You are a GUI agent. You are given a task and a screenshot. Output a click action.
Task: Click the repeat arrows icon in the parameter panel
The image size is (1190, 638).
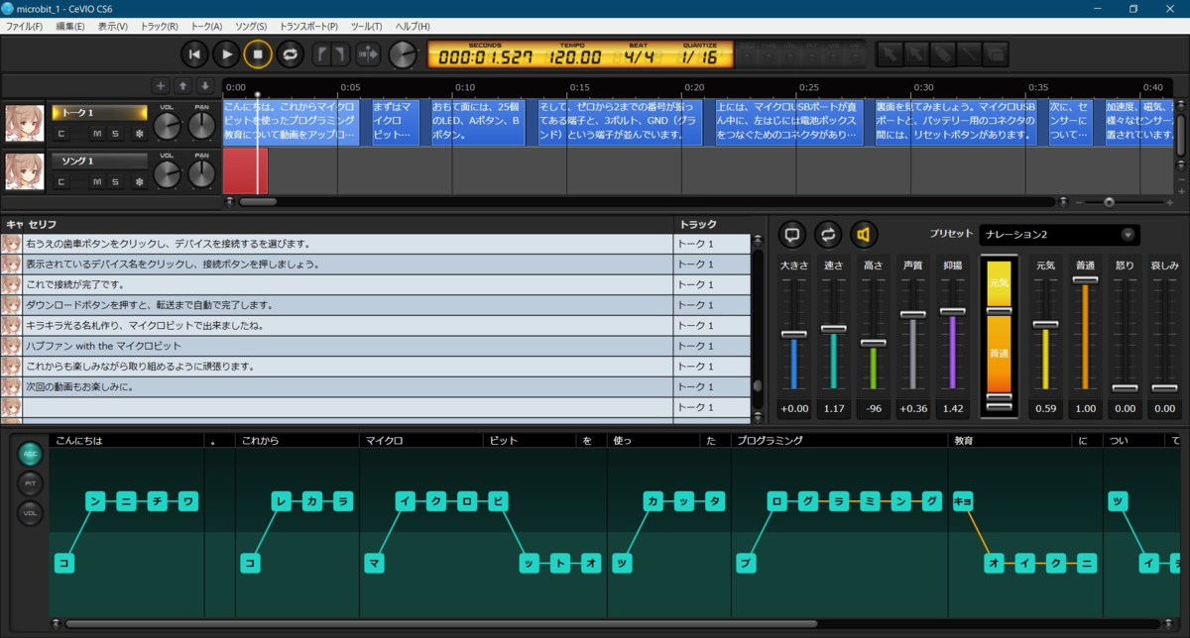pos(828,235)
